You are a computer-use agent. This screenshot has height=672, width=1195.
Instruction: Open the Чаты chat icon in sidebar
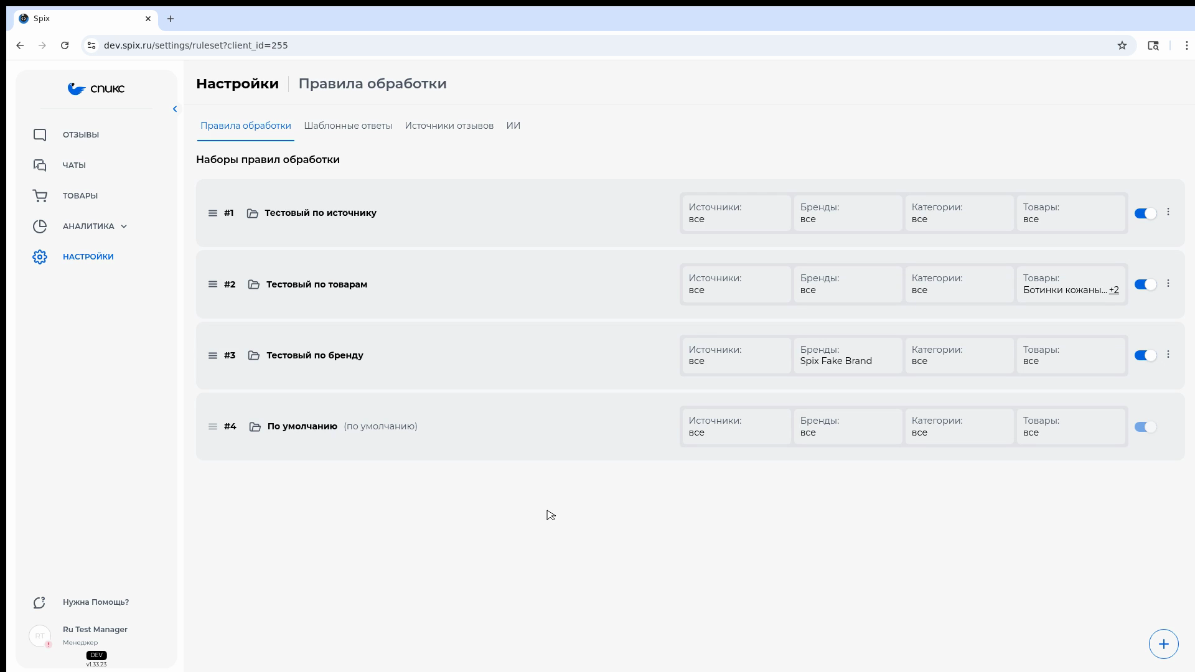coord(40,166)
